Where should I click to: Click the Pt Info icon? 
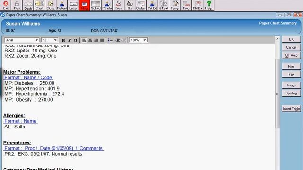pyautogui.click(x=107, y=5)
